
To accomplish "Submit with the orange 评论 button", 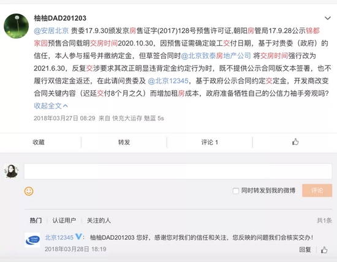I will (317, 191).
